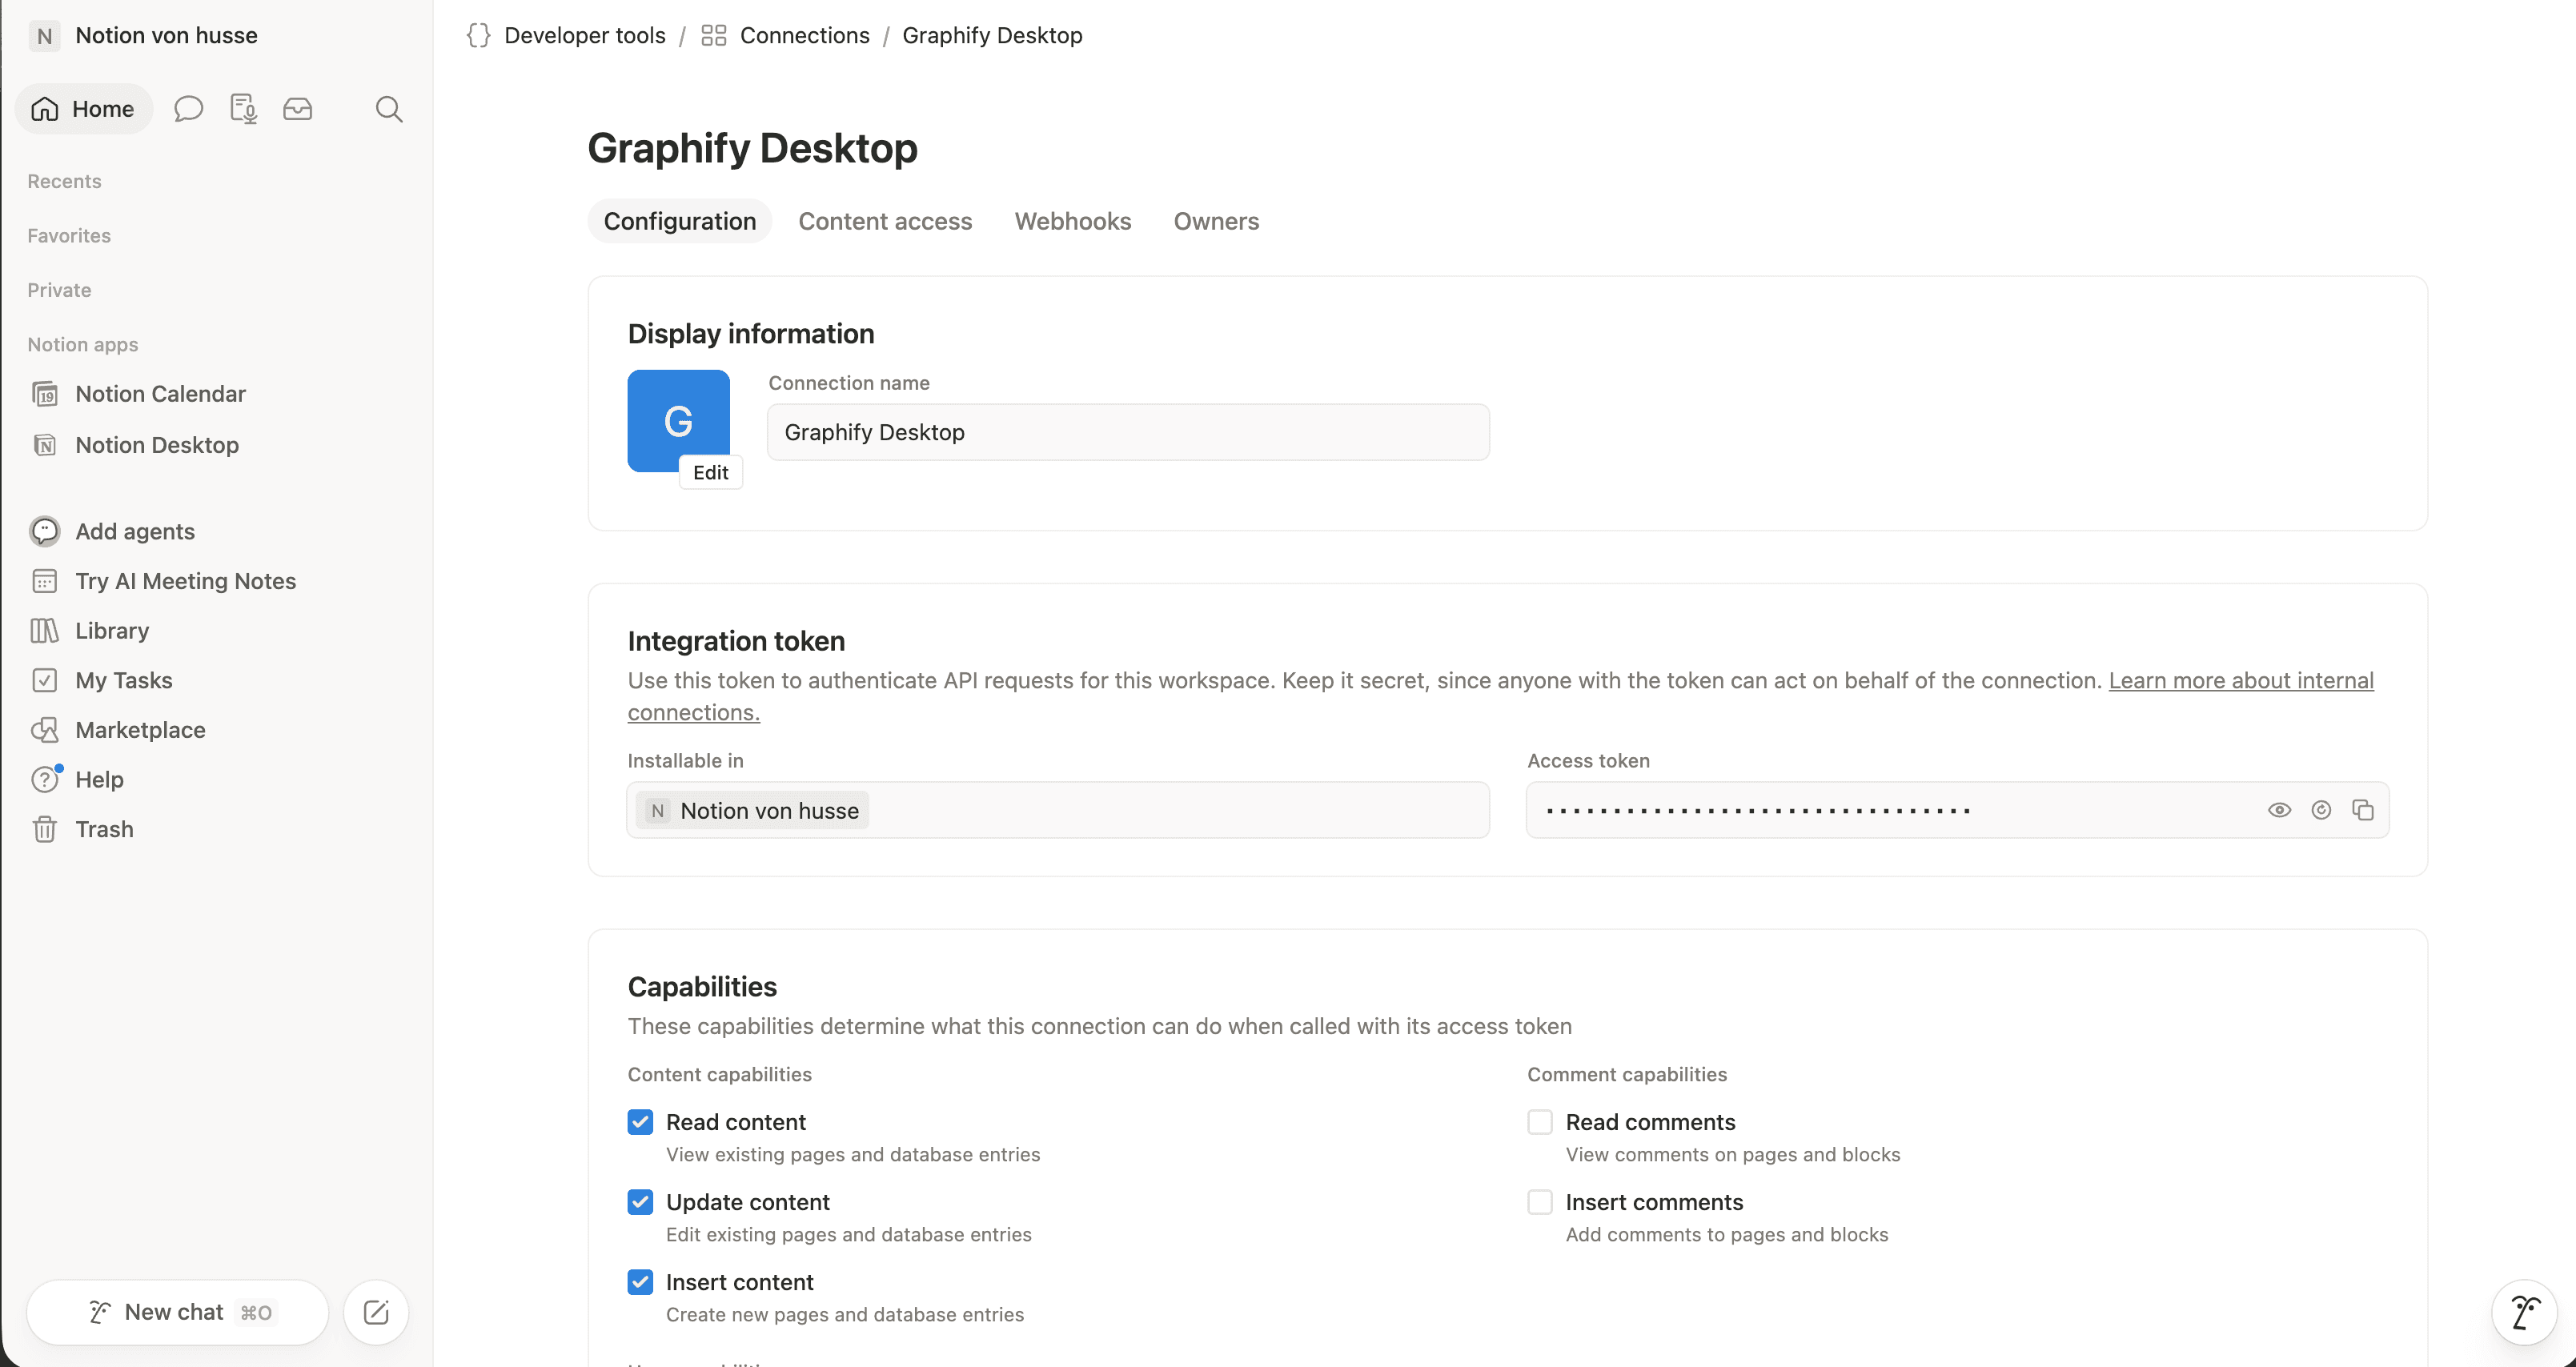Viewport: 2576px width, 1367px height.
Task: Open Notion Desktop from the sidebar
Action: 158,445
